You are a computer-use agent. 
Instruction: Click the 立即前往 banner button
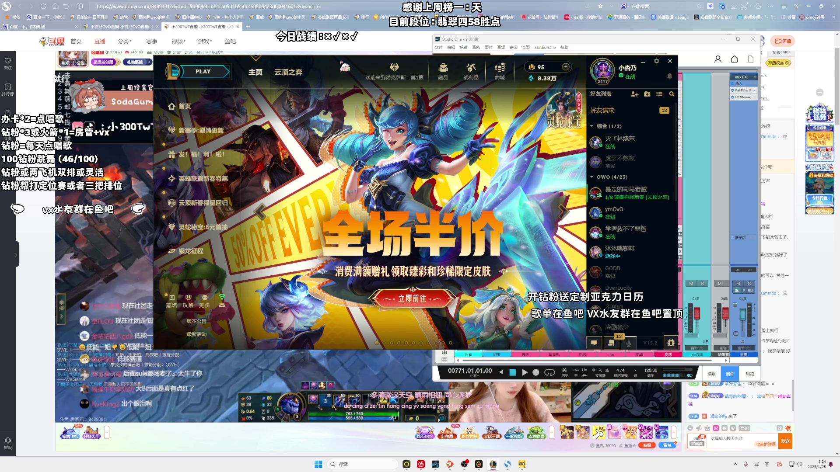click(x=412, y=298)
